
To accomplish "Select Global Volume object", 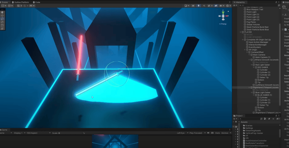I will [253, 25].
